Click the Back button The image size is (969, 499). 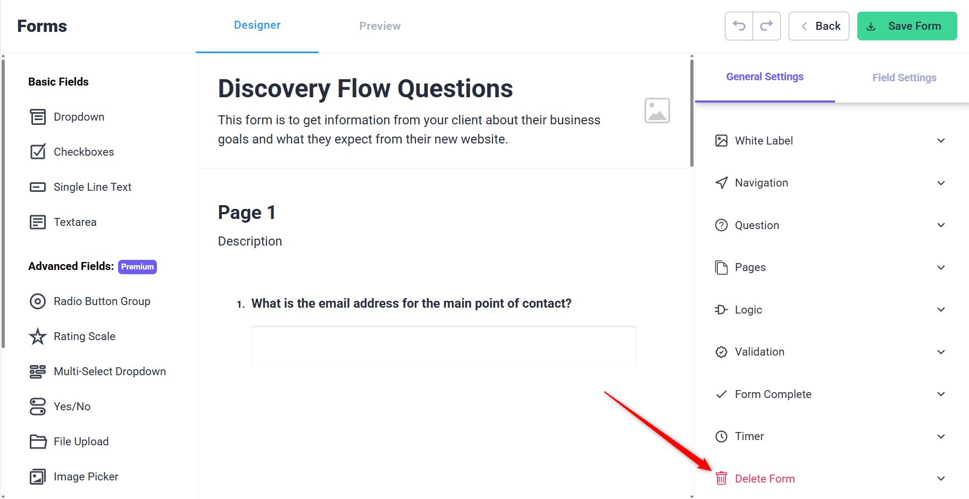[x=818, y=26]
